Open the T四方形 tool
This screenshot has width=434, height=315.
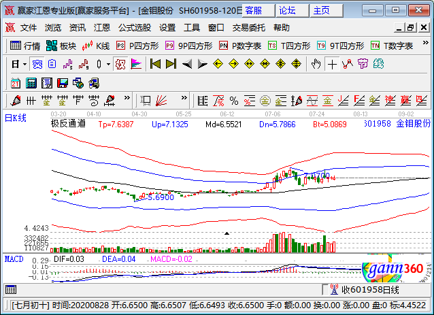[x=289, y=46]
